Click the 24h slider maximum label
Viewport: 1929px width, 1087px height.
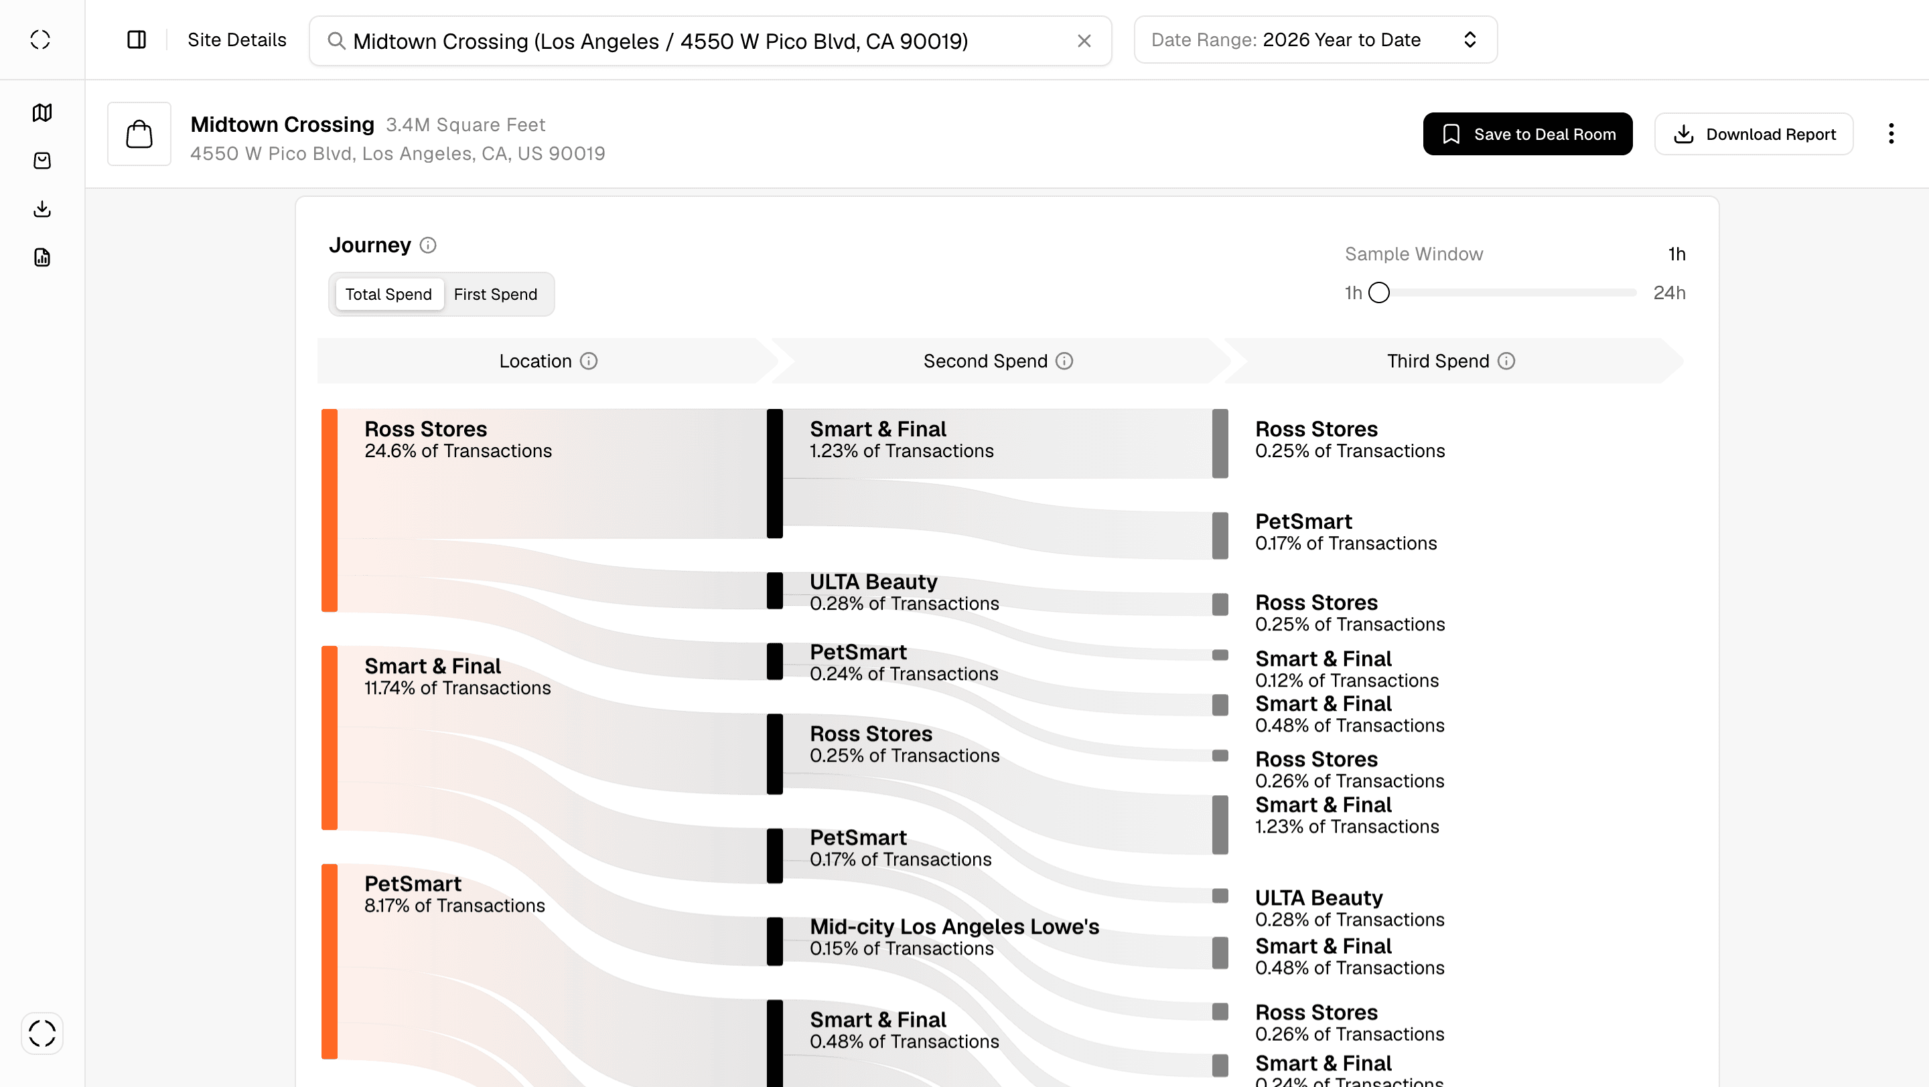point(1669,292)
